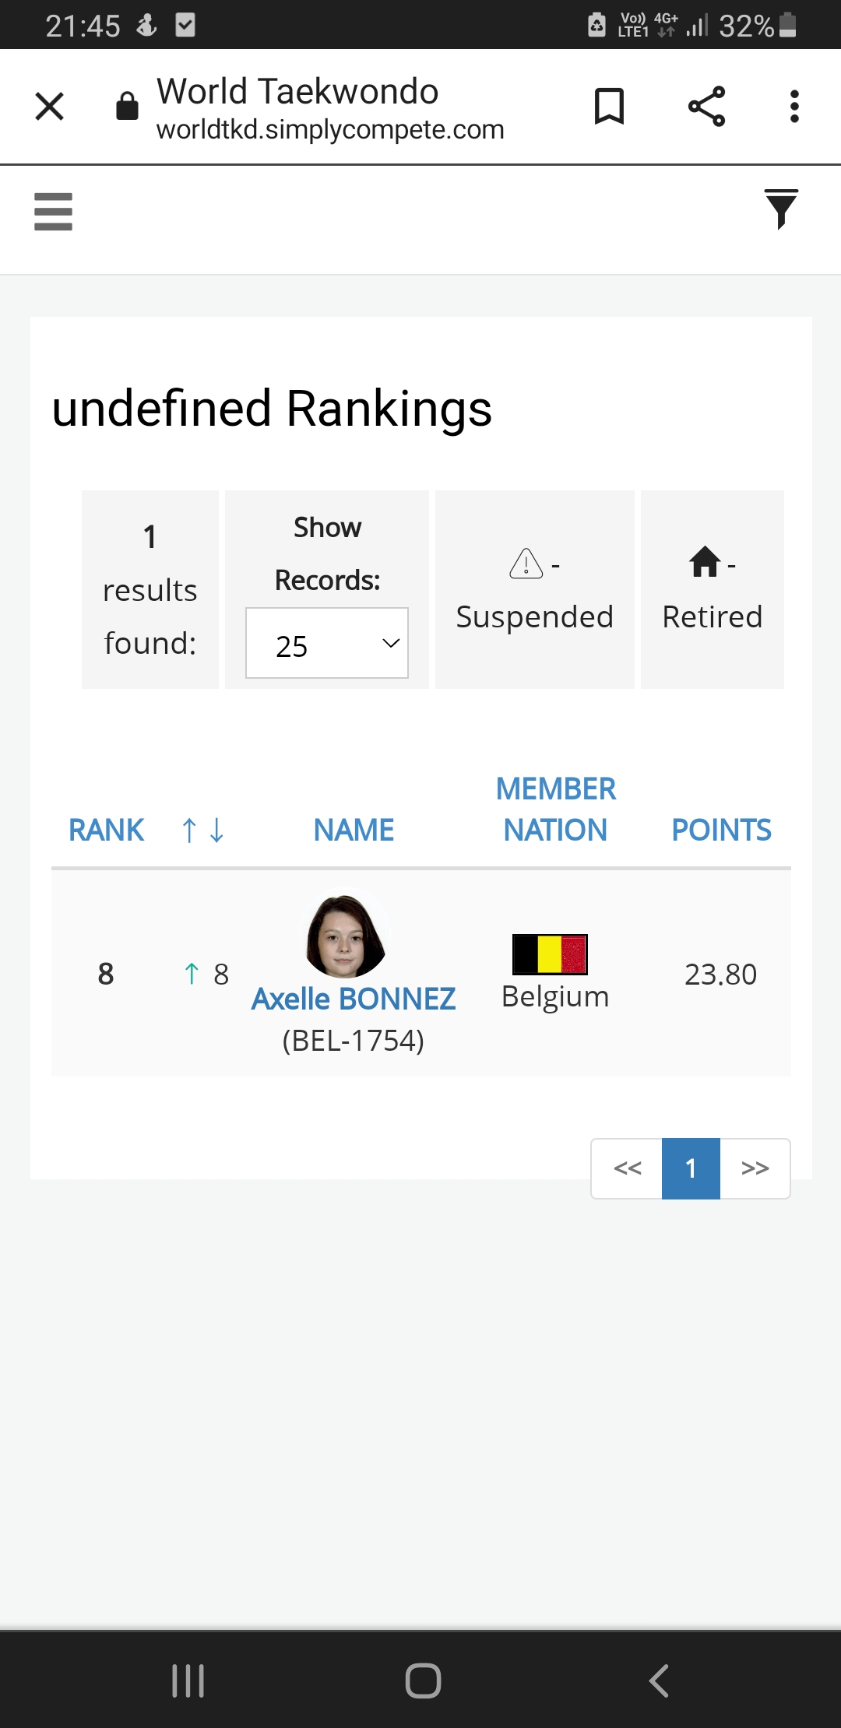Open Axelle BONNEZ athlete profile
This screenshot has width=841, height=1728.
click(x=354, y=999)
